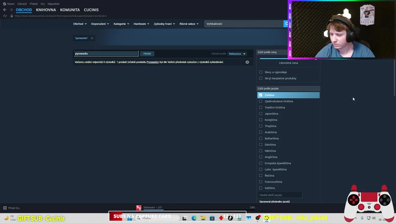Expand the Kategorie dropdown
Screen dimensions: 396x223
click(x=121, y=24)
